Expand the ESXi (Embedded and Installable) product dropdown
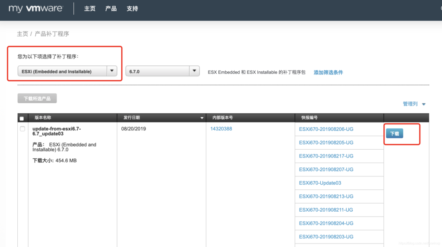The image size is (442, 247). 112,71
